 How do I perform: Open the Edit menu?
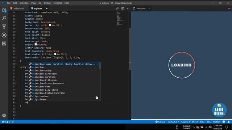point(15,3)
